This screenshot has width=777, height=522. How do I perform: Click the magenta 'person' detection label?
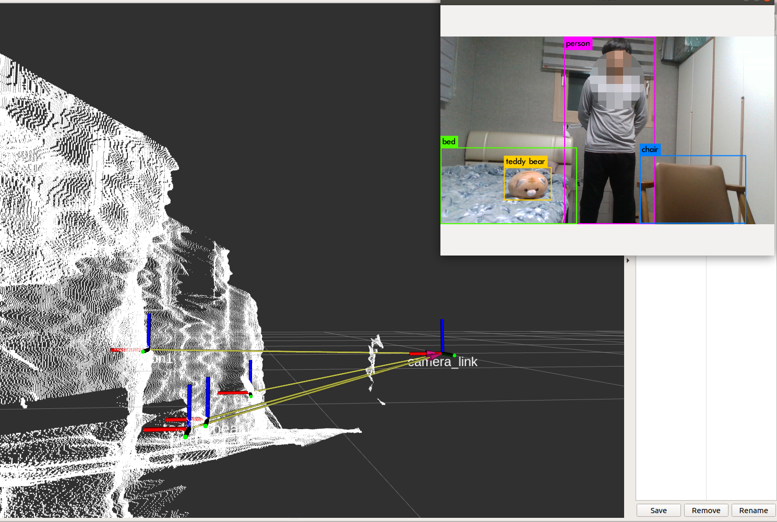[578, 44]
